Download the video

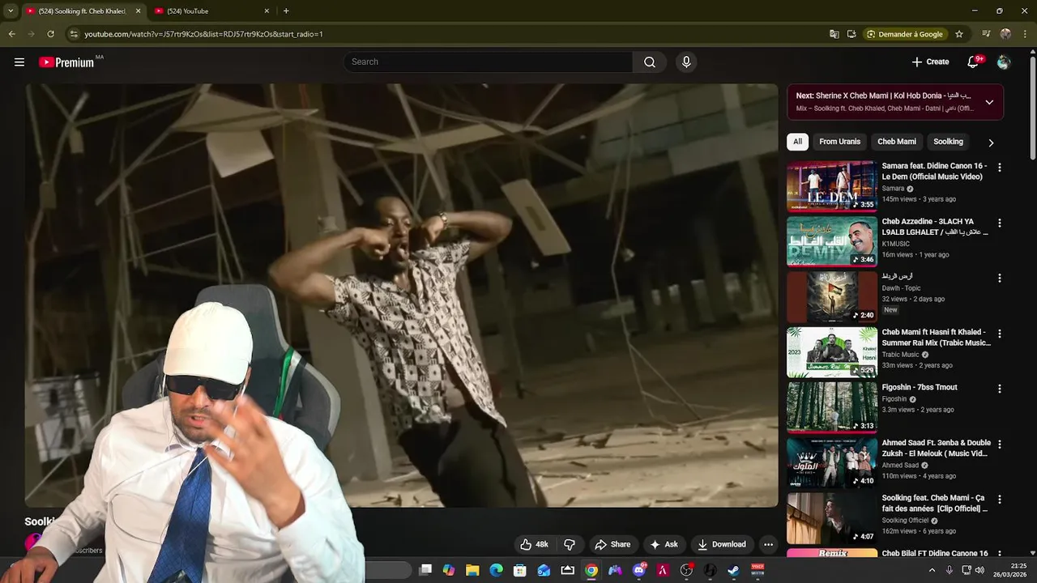[x=722, y=544]
